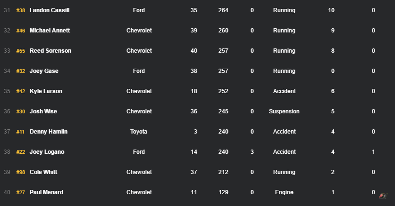
Task: Open driver Landon Cassill's profile link
Action: [x=49, y=10]
